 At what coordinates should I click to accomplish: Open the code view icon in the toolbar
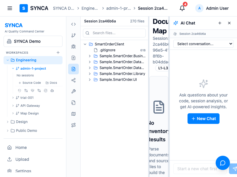tap(73, 24)
